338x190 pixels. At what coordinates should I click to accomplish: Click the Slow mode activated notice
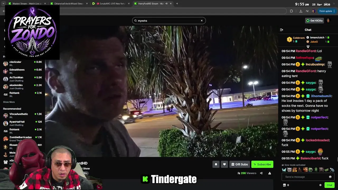coord(293,165)
